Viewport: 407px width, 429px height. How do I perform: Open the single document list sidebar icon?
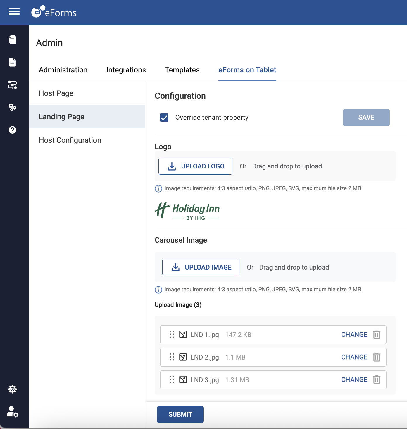point(12,62)
